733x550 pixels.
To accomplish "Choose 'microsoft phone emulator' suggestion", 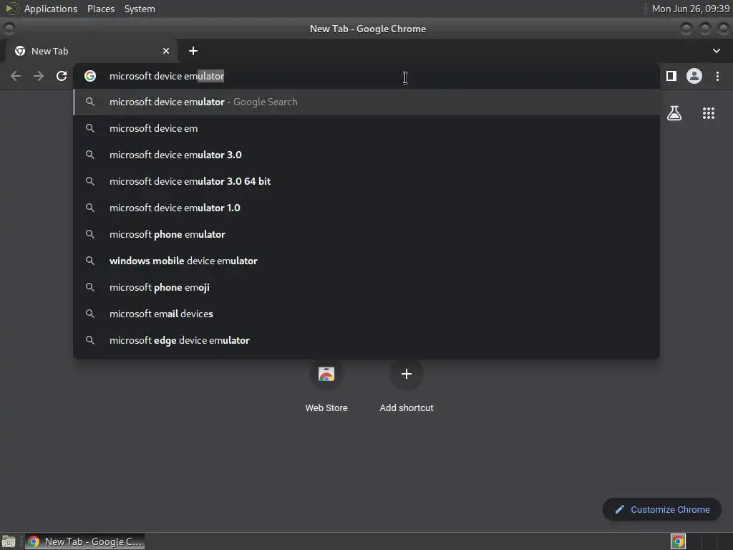I will click(366, 234).
